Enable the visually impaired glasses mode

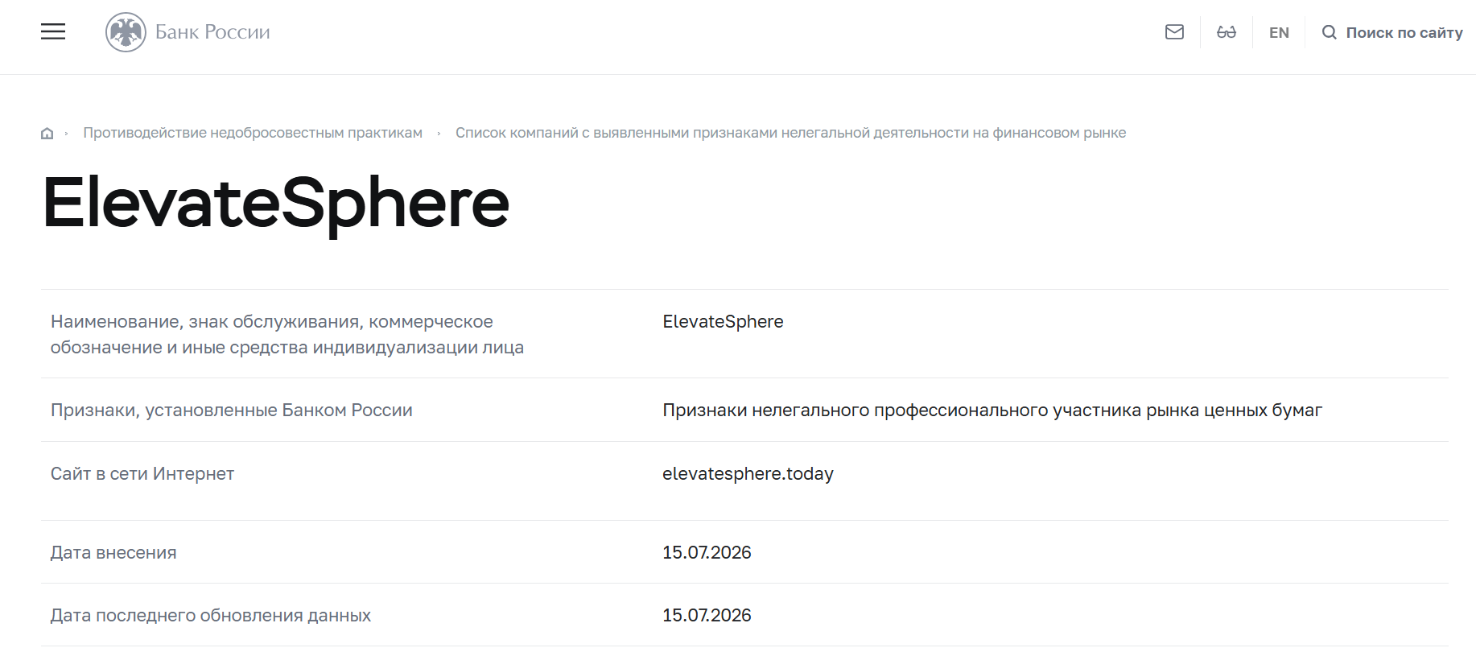[1227, 32]
